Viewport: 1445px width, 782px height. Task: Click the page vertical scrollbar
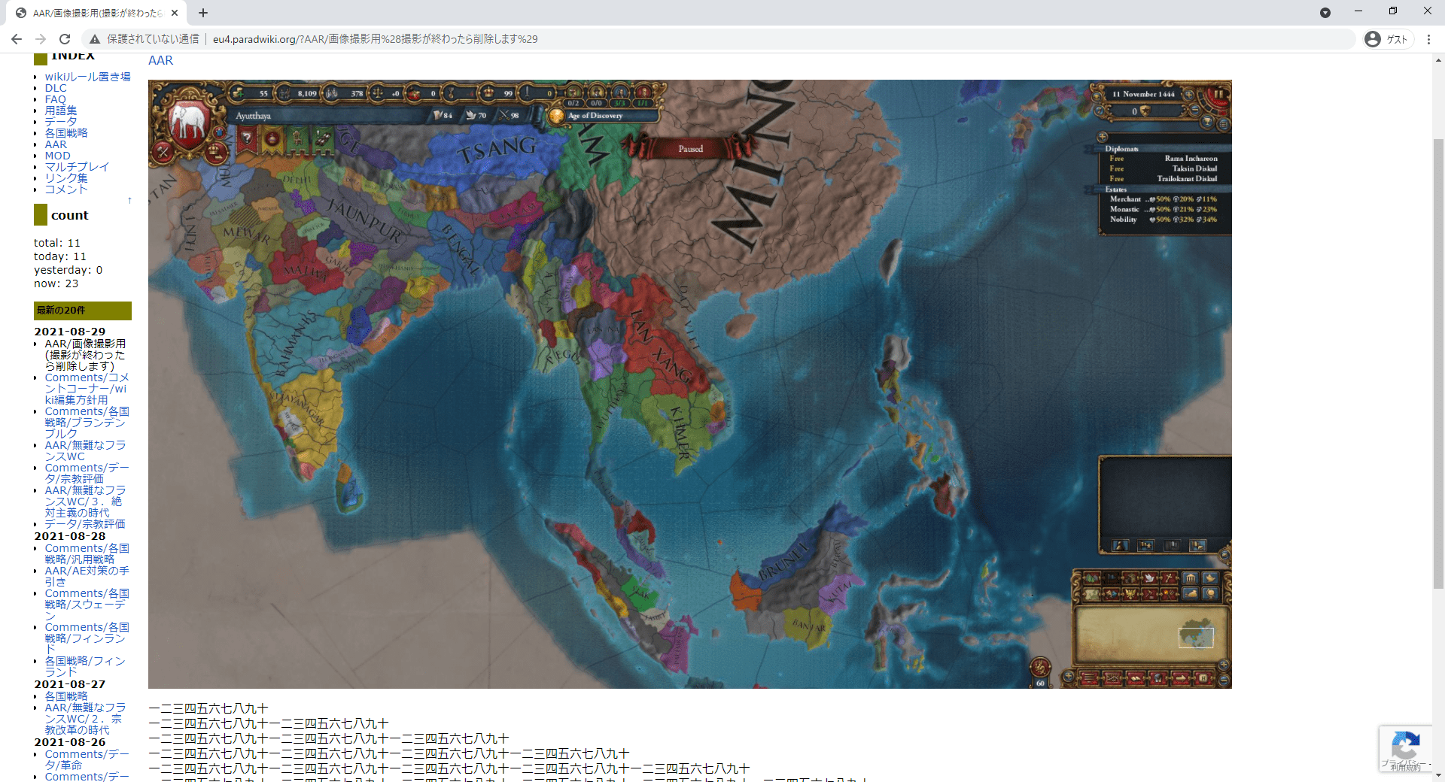pos(1438,361)
